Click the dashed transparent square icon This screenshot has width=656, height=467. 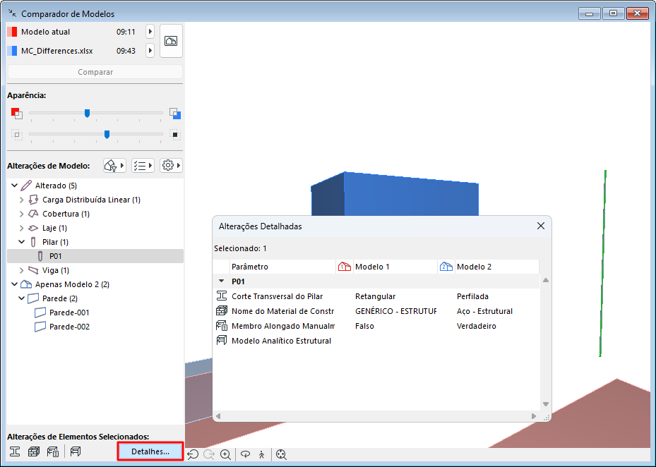pos(17,135)
